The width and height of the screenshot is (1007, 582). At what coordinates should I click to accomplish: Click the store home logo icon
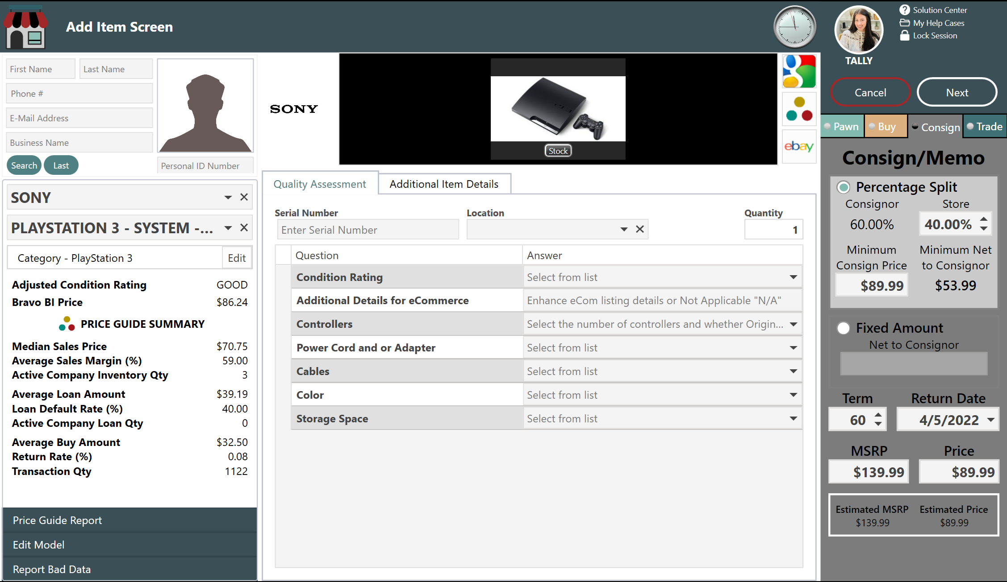(25, 28)
